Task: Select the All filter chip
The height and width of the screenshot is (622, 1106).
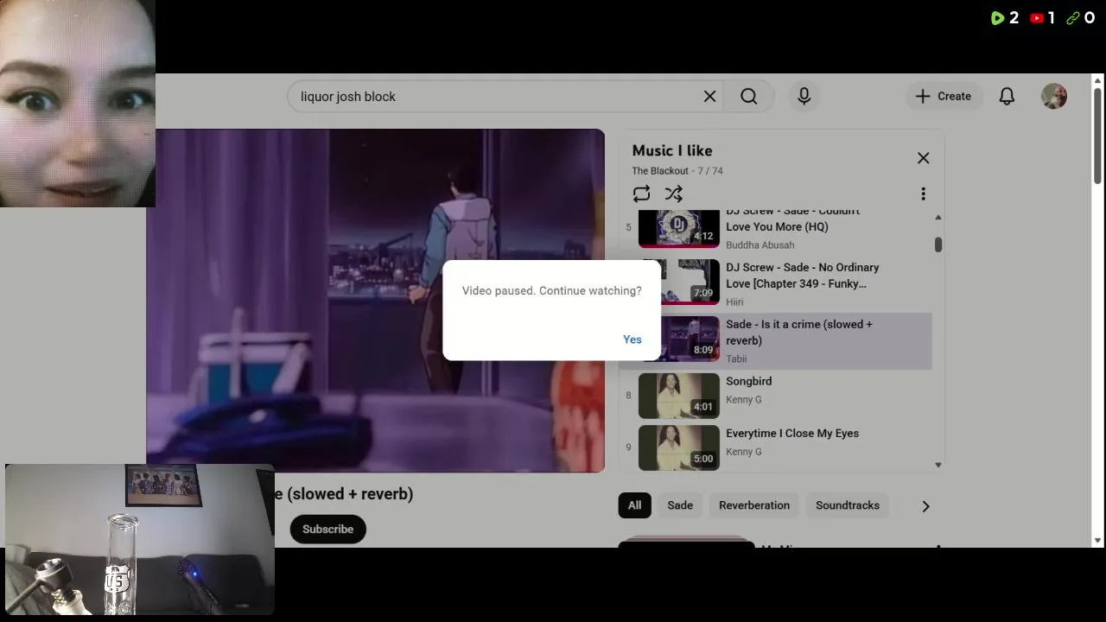Action: [x=634, y=505]
